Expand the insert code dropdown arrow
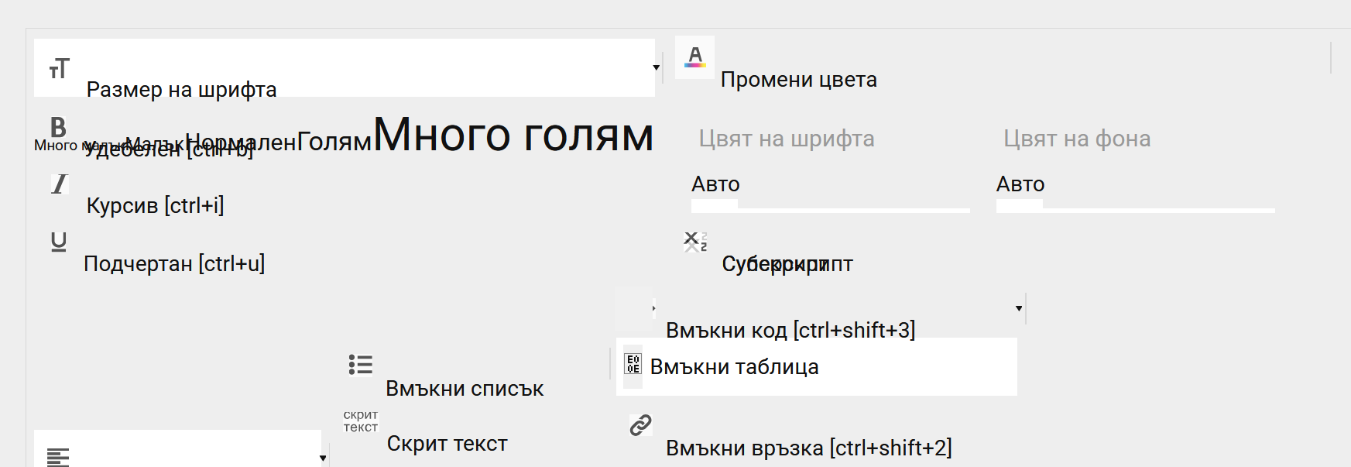Image resolution: width=1351 pixels, height=467 pixels. (x=1019, y=308)
